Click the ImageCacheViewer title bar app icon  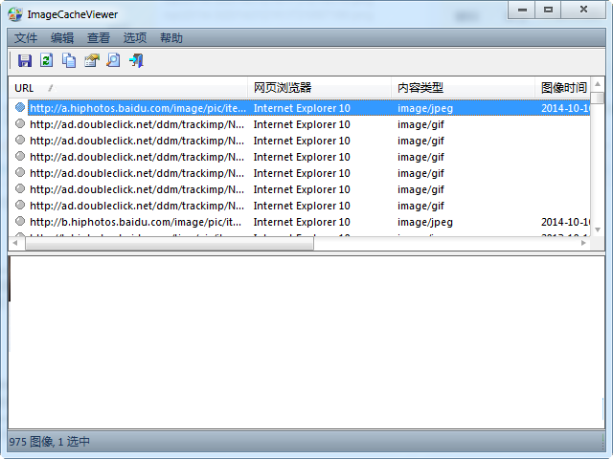point(15,13)
